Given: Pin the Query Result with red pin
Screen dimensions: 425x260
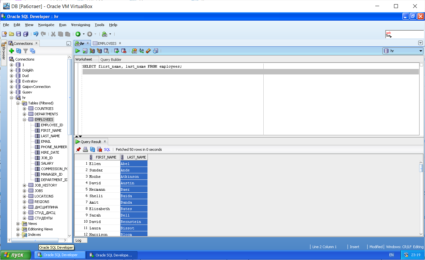Looking at the screenshot, I should click(78, 149).
